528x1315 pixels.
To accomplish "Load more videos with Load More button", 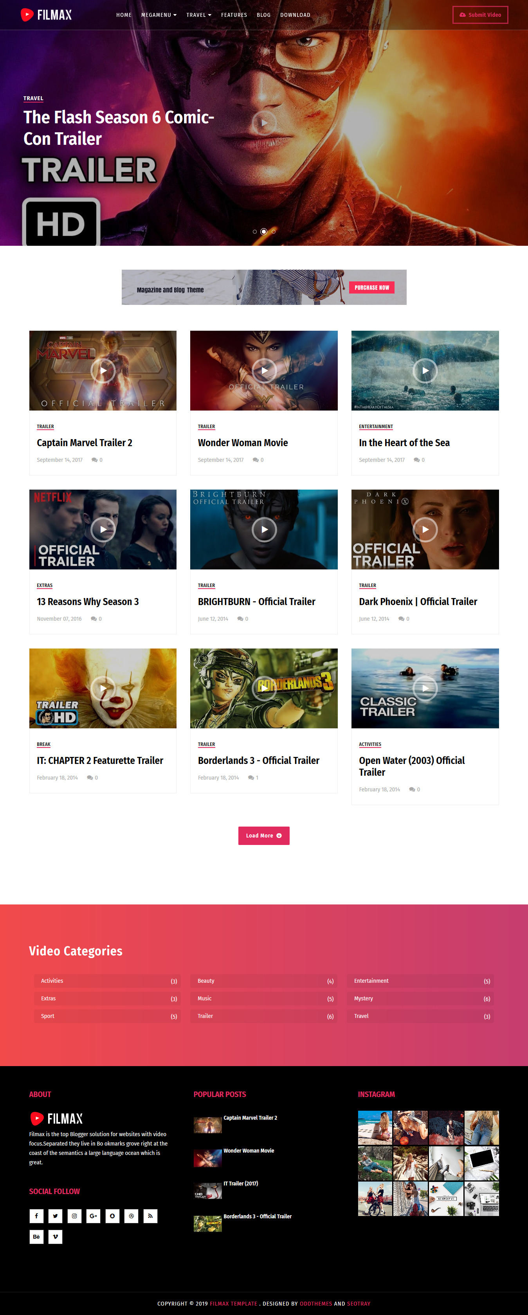I will 264,836.
